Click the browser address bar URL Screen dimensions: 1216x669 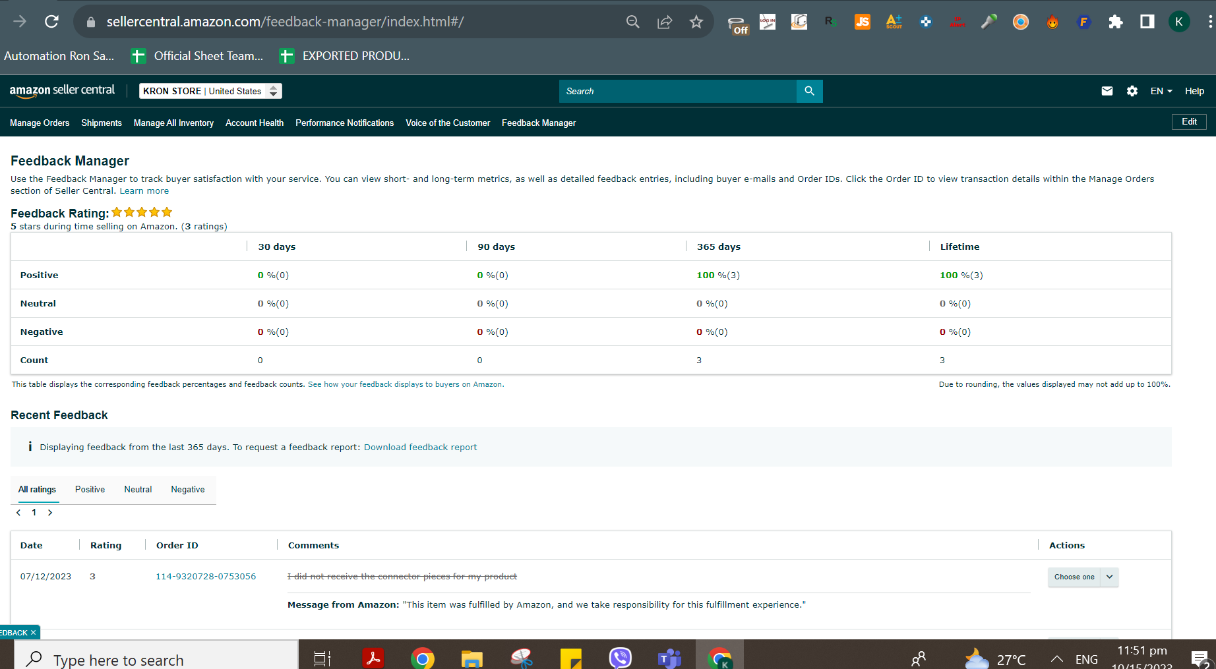click(286, 22)
